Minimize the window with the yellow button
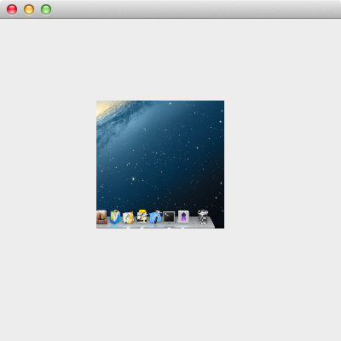341x341 pixels. 29,9
